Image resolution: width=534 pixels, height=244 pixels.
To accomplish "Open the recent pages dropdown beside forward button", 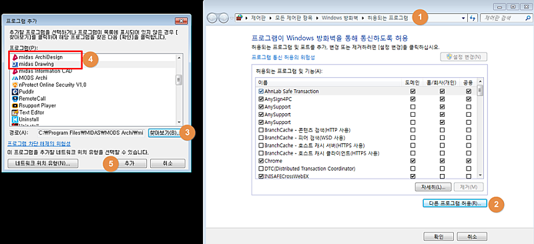I will [x=232, y=18].
